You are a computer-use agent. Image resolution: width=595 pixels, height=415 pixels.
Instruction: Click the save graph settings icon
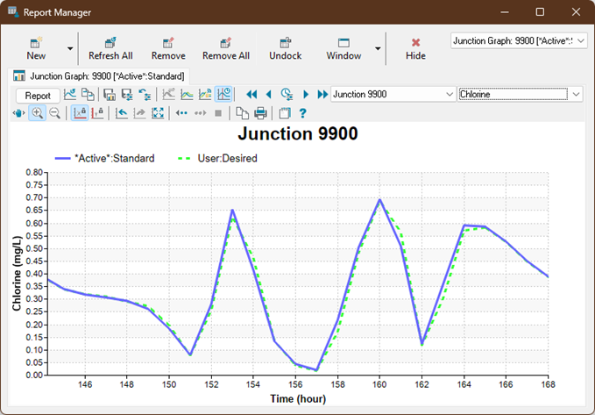point(127,94)
